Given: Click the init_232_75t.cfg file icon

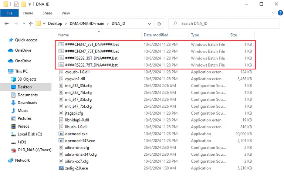Looking at the screenshot, I should pyautogui.click(x=61, y=92).
